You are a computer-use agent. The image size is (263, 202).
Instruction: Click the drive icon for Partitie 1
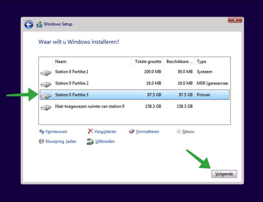46,73
